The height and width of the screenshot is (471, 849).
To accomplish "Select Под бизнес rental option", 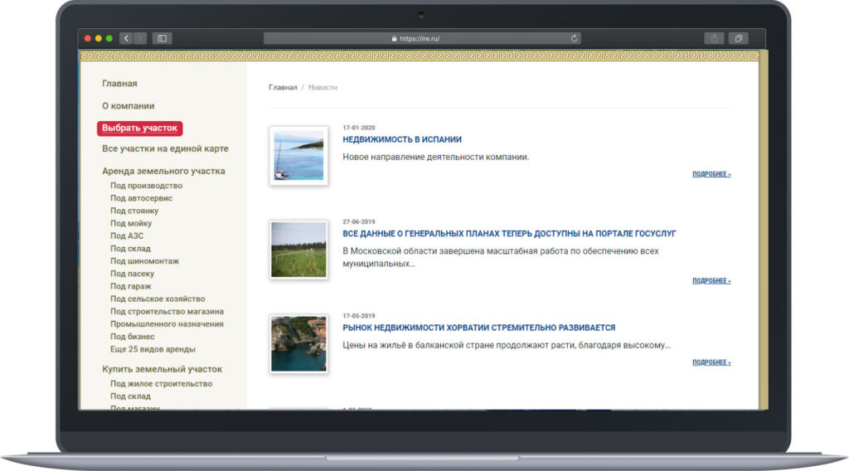I will (x=132, y=337).
